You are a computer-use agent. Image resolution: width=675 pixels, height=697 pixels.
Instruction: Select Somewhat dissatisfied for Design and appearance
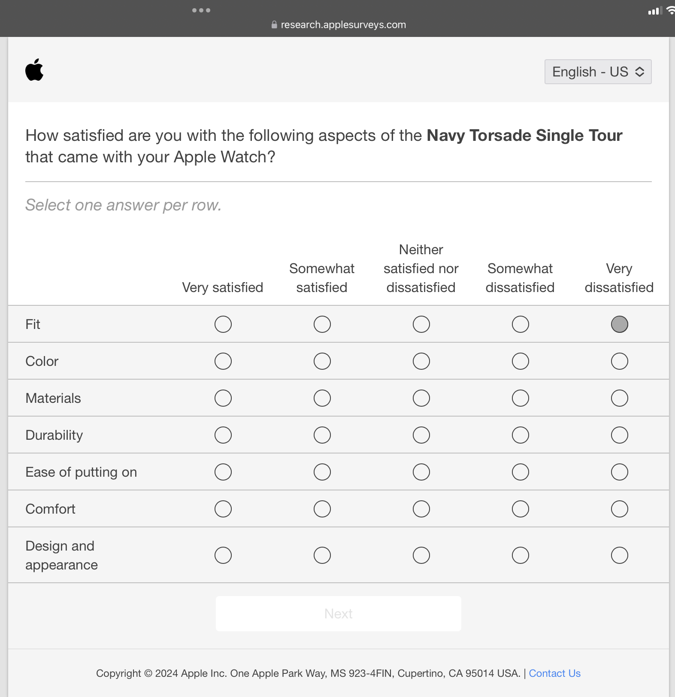pyautogui.click(x=521, y=555)
